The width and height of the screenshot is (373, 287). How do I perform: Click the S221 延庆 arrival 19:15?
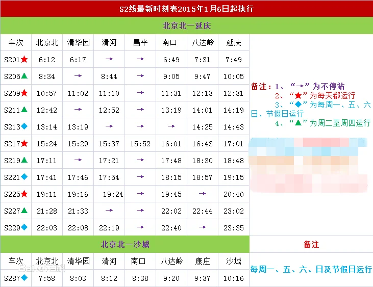pyautogui.click(x=234, y=178)
